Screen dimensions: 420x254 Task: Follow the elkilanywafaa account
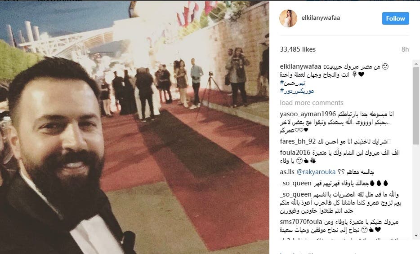coord(395,18)
